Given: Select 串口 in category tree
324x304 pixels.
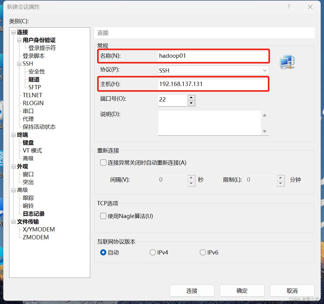Looking at the screenshot, I should pos(28,111).
